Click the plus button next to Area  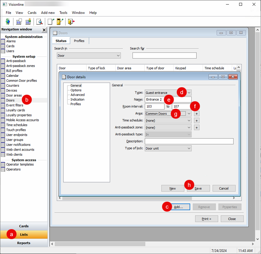(x=197, y=114)
